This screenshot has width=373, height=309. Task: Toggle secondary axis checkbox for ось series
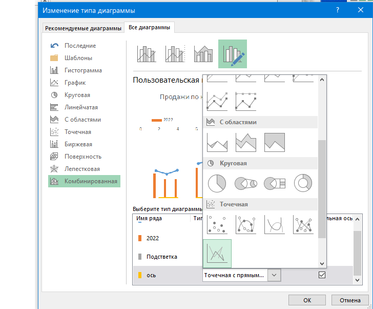click(x=322, y=275)
